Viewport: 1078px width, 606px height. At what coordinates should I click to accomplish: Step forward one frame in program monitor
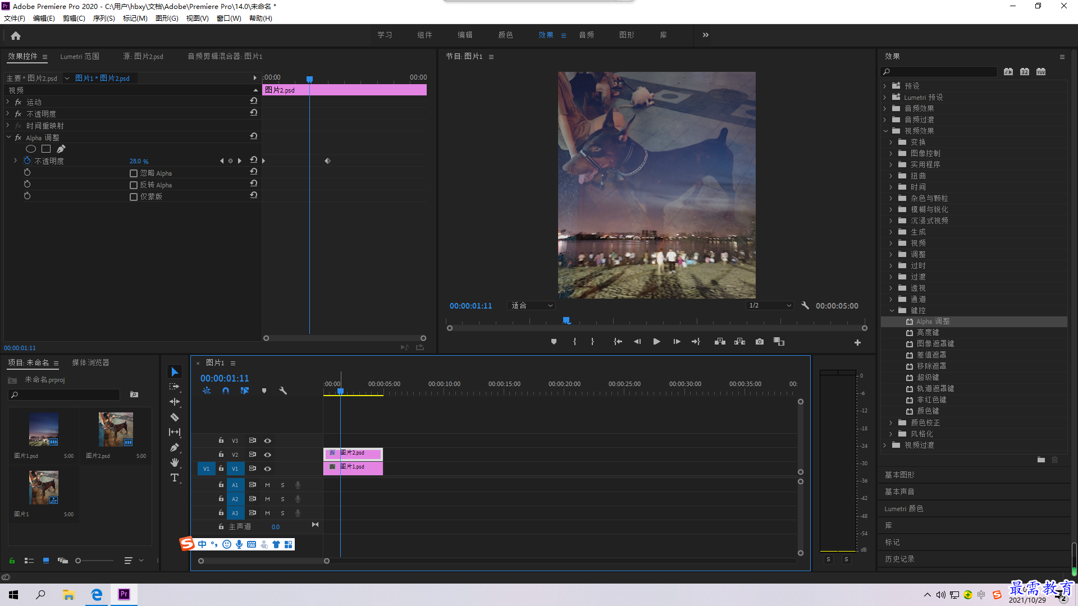pos(677,342)
